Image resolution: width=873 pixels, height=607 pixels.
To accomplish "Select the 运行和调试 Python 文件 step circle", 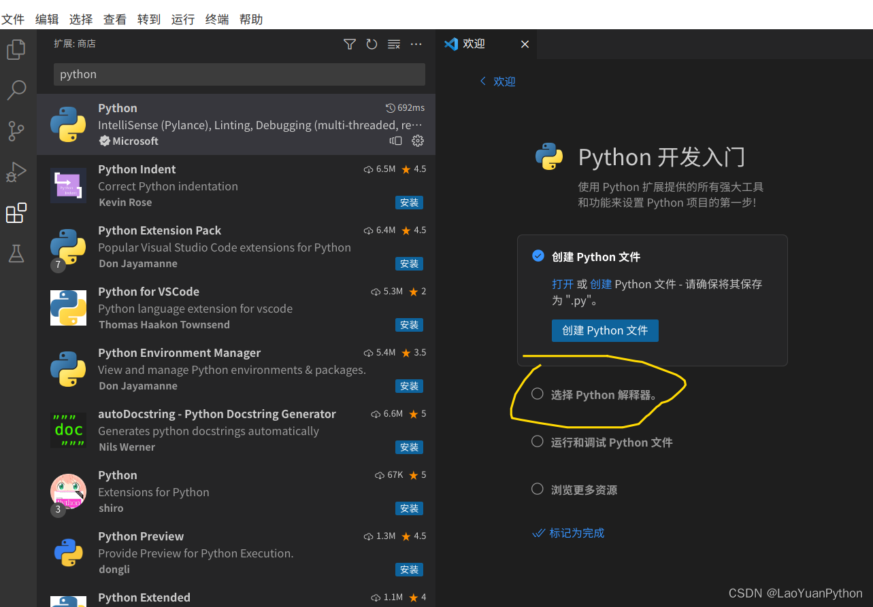I will (538, 442).
